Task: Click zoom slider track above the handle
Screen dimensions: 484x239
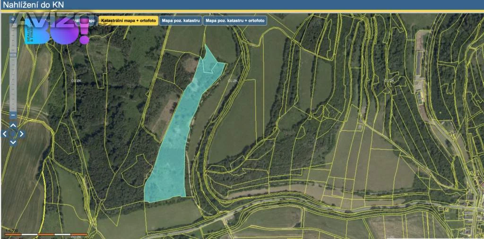Action: (13, 38)
